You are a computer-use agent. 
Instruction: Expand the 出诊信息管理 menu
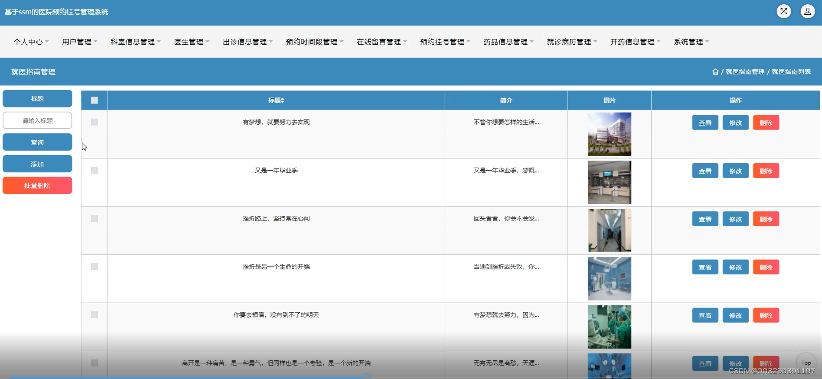click(x=248, y=42)
